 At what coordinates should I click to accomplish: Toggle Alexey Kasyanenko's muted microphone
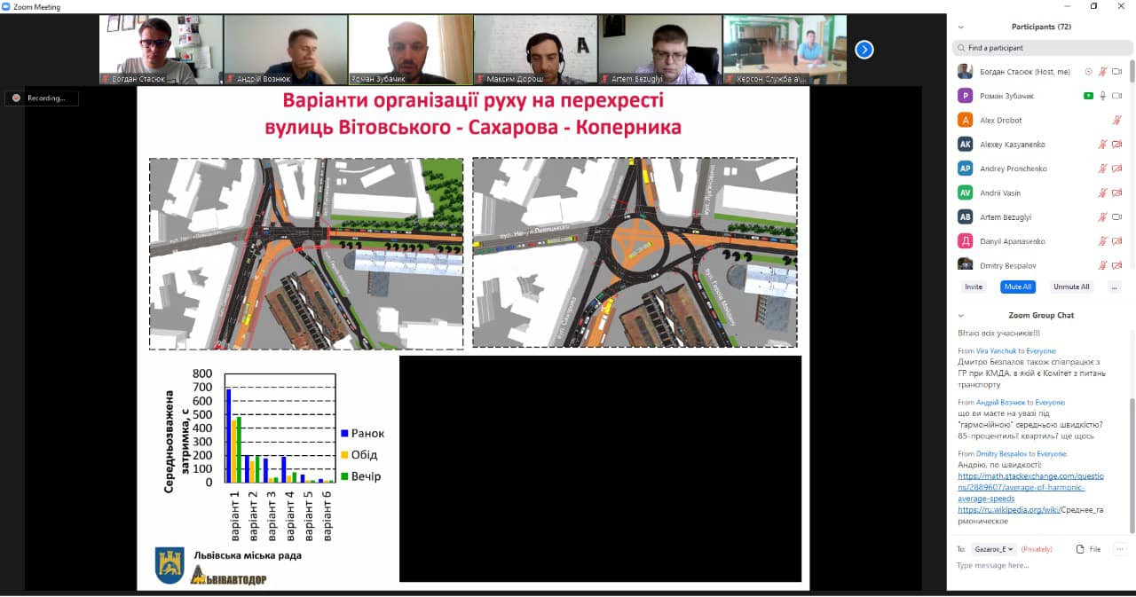(1102, 145)
